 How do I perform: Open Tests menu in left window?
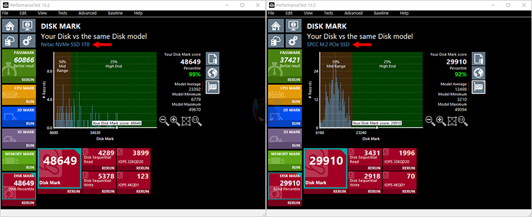(x=62, y=13)
